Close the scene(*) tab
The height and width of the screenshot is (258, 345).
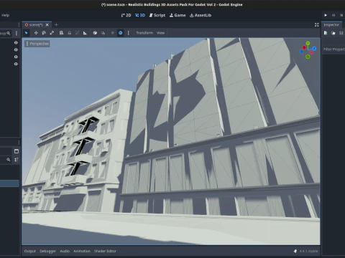coord(47,25)
